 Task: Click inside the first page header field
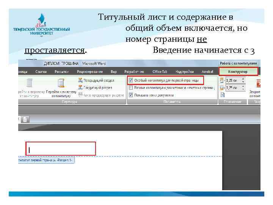pos(61,149)
